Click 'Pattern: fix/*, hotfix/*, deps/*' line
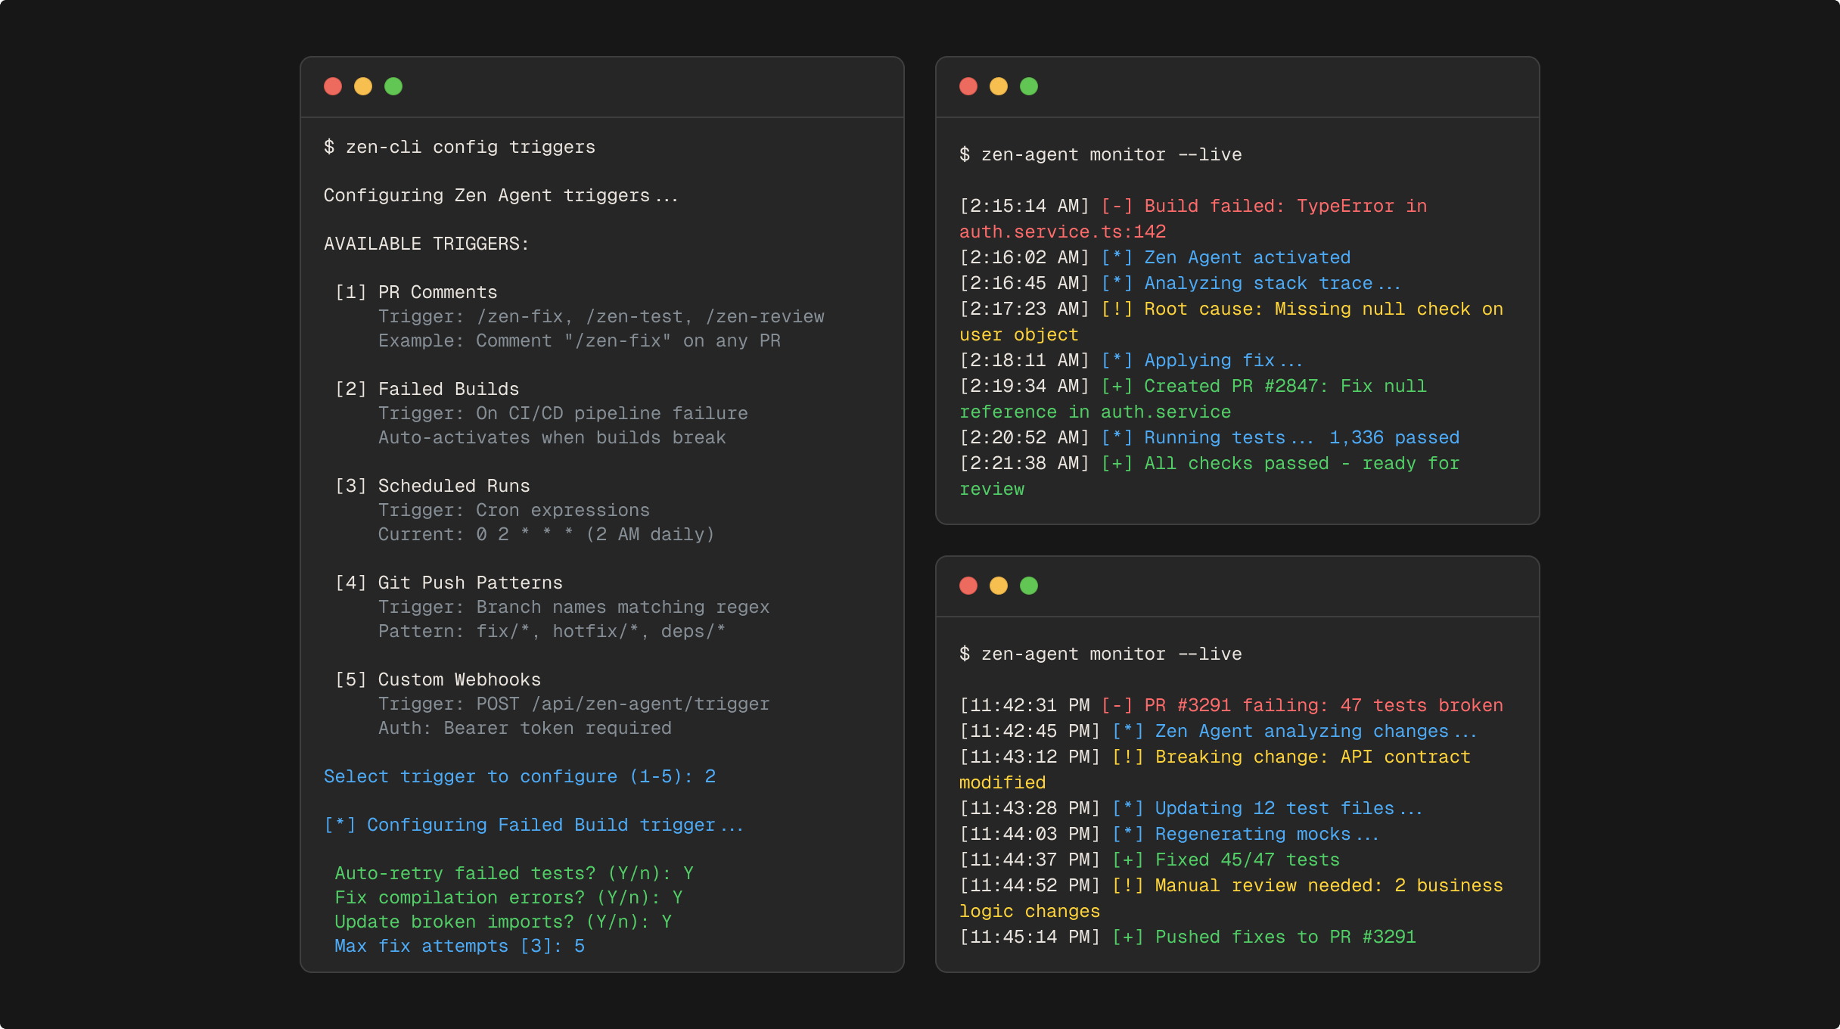Screen dimensions: 1840x1029 [x=552, y=631]
